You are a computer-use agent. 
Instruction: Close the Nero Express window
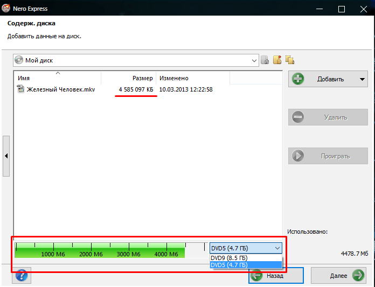[364, 9]
